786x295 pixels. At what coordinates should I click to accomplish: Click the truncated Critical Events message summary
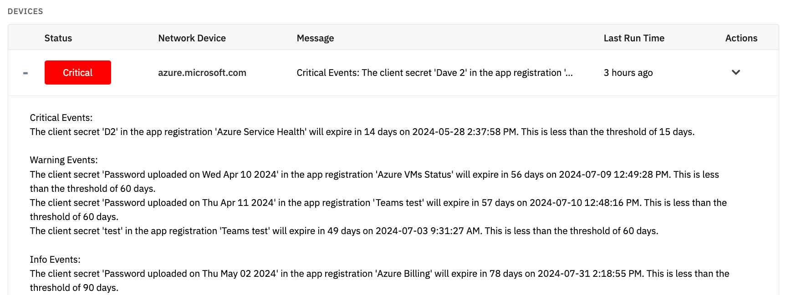(434, 73)
